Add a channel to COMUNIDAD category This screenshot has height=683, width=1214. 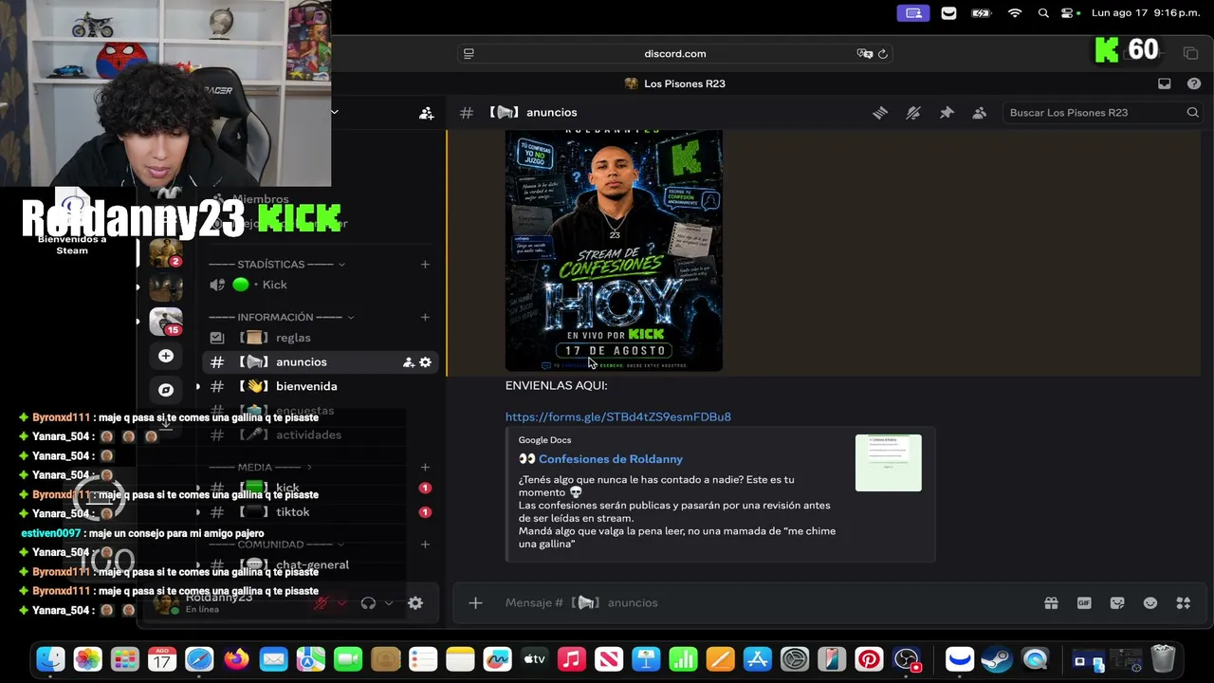(x=425, y=545)
